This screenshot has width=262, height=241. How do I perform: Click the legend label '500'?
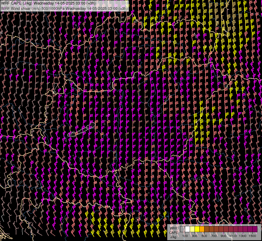204,236
